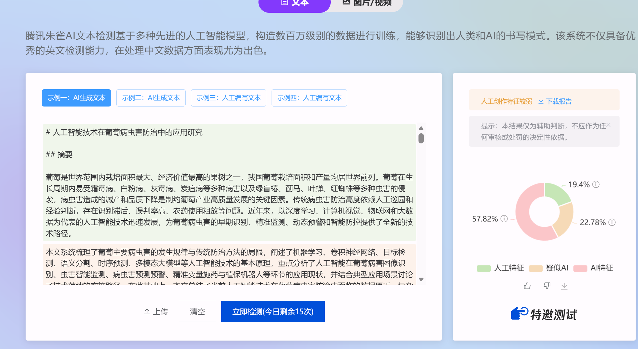Click the 特邀测试 pointing-hand logo

[520, 314]
